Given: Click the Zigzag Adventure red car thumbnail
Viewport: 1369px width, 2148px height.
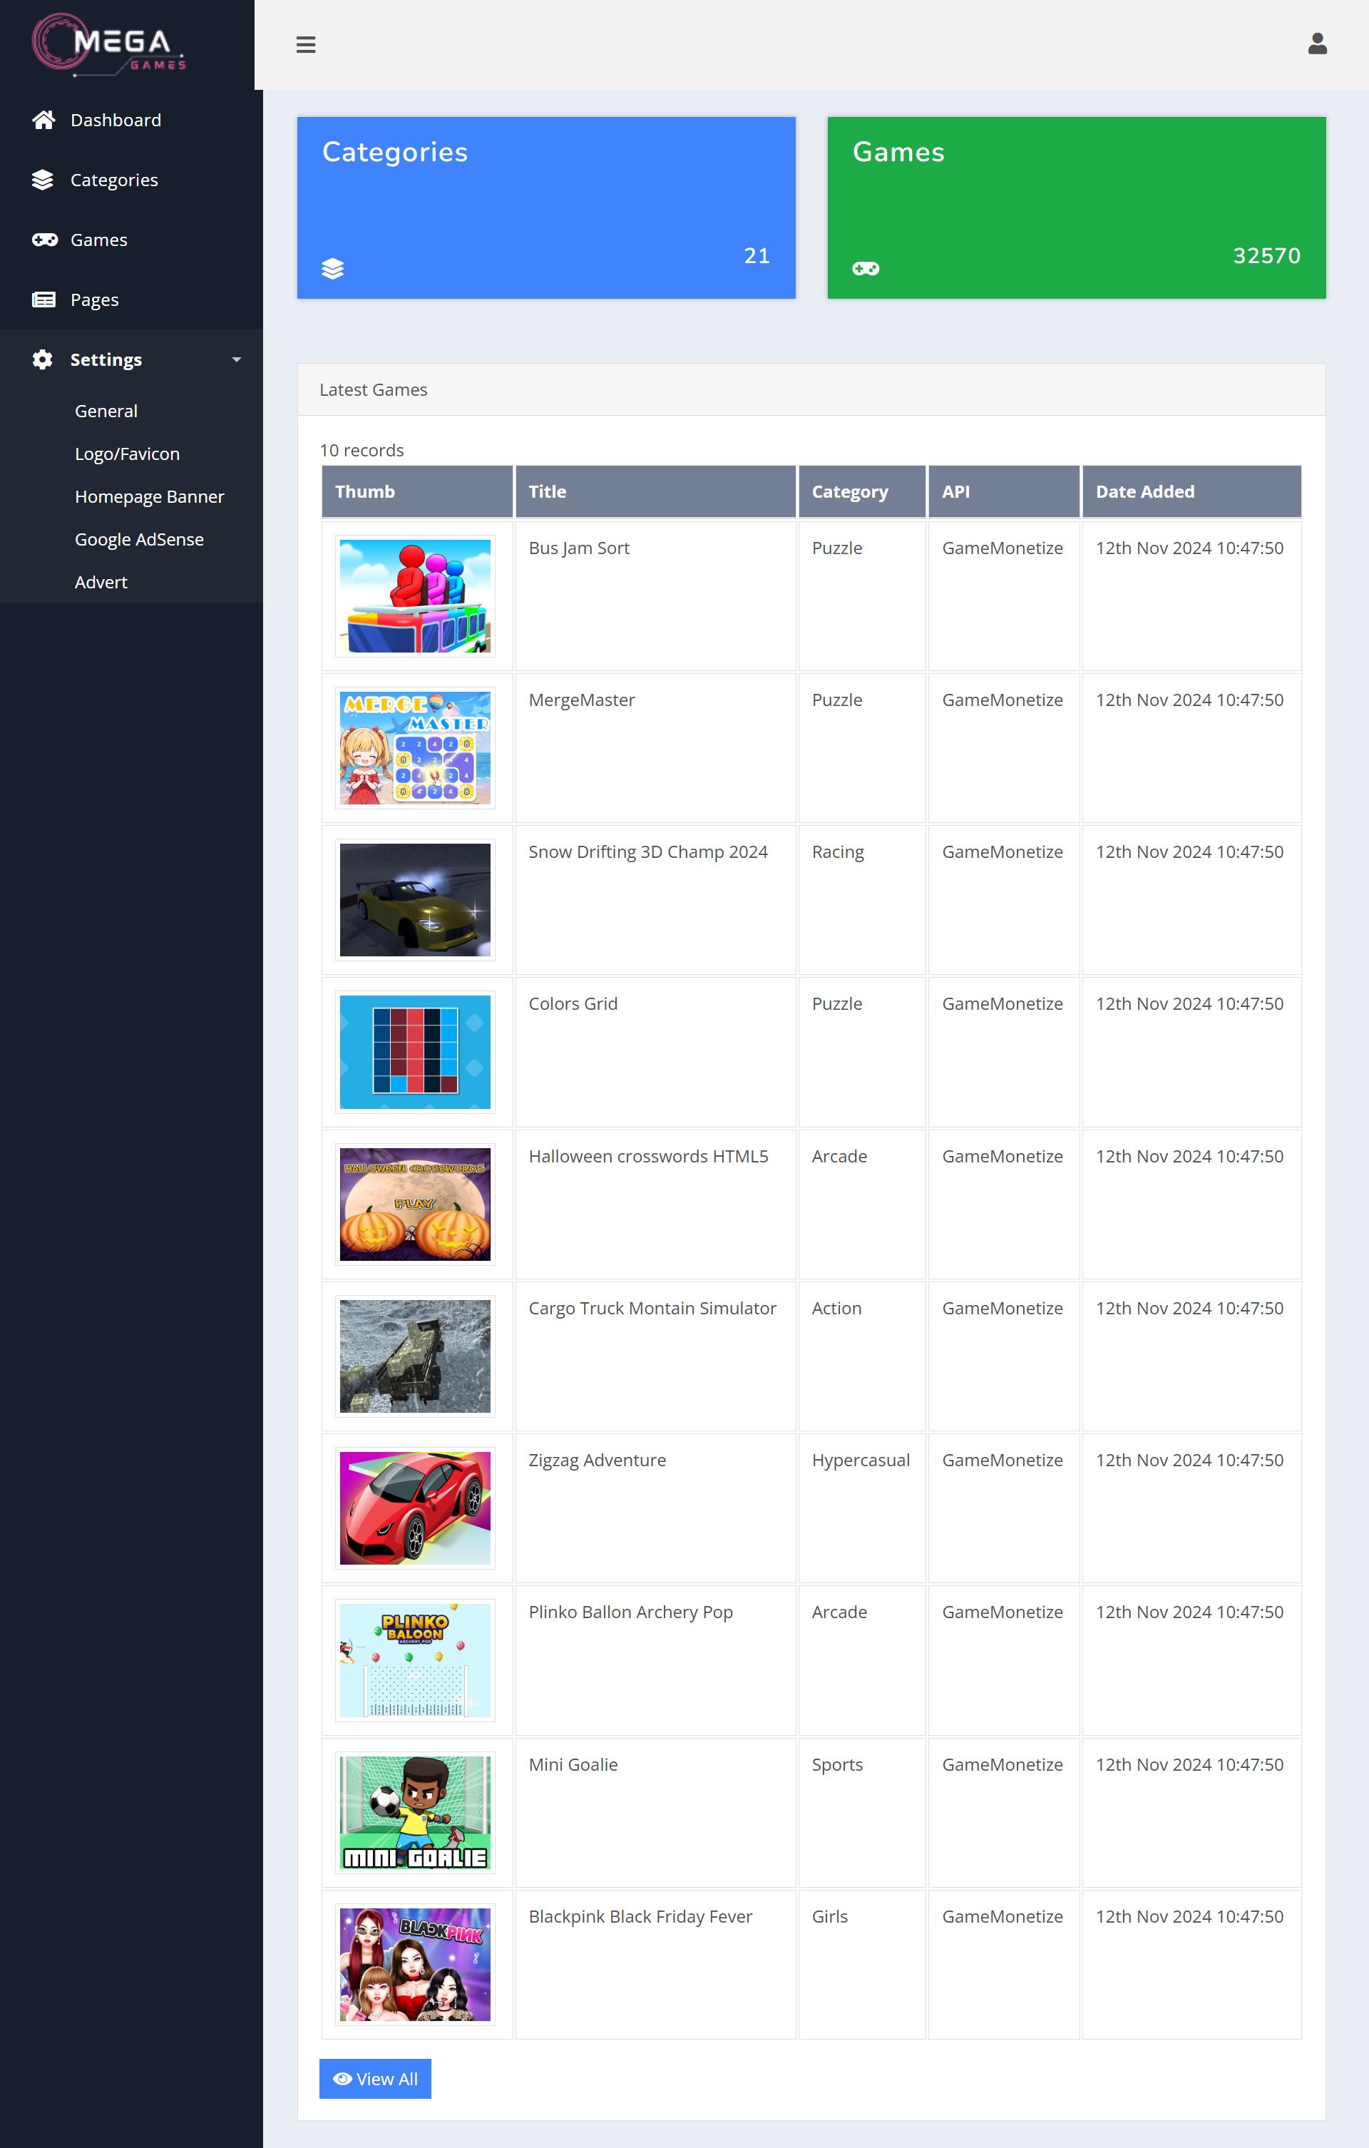Looking at the screenshot, I should 415,1508.
